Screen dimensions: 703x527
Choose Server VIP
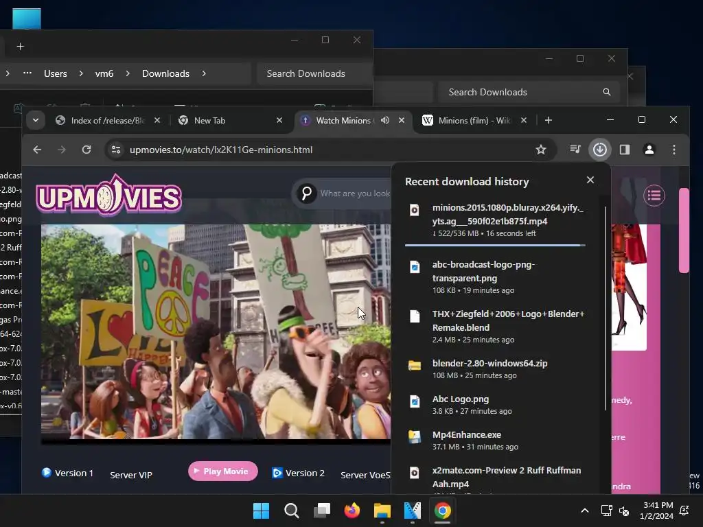click(131, 475)
